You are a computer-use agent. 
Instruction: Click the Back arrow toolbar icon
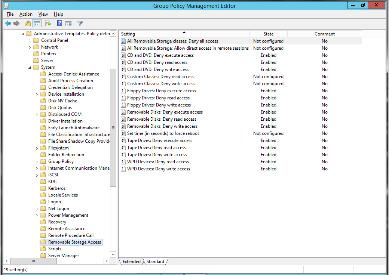(7, 24)
